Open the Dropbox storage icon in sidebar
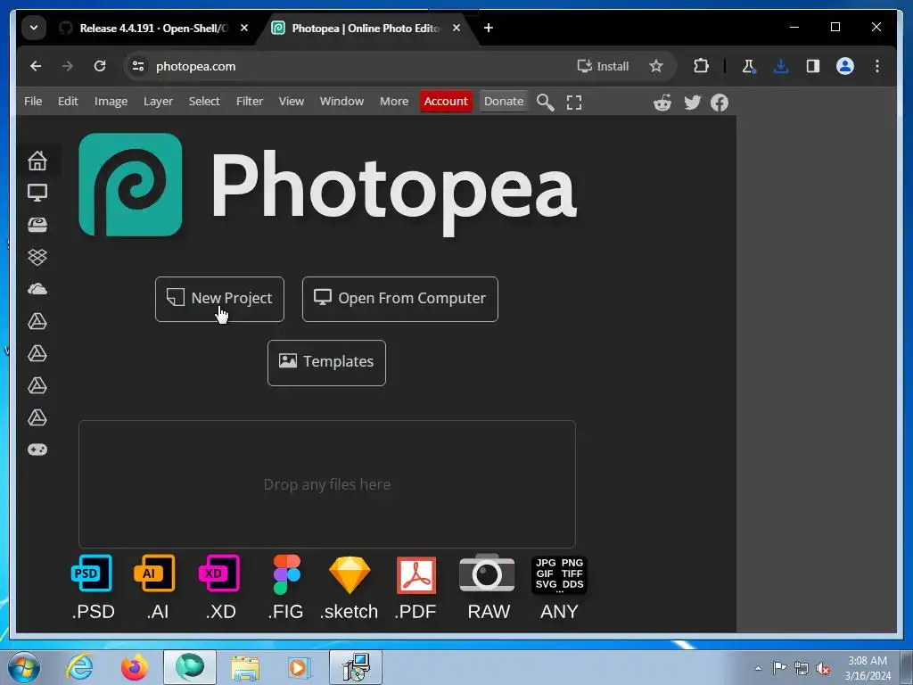The width and height of the screenshot is (913, 685). click(37, 257)
